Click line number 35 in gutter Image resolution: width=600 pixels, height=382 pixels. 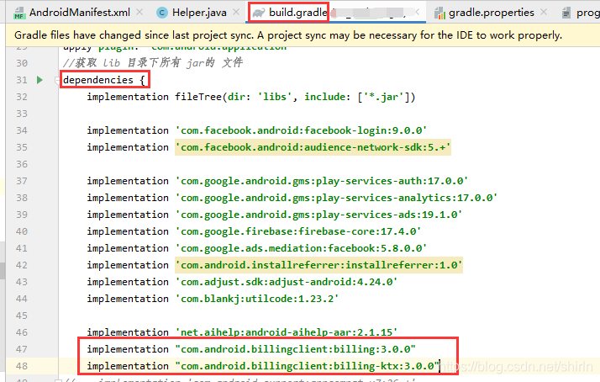click(x=22, y=147)
